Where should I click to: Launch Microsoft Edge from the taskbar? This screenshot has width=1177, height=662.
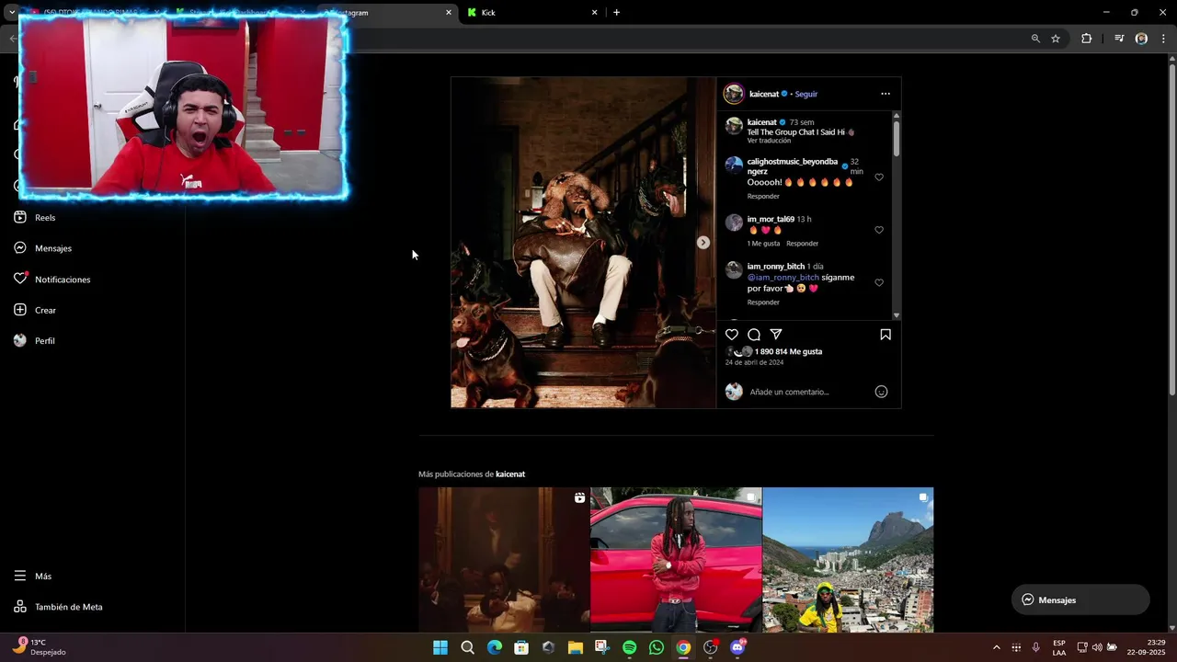pyautogui.click(x=494, y=647)
